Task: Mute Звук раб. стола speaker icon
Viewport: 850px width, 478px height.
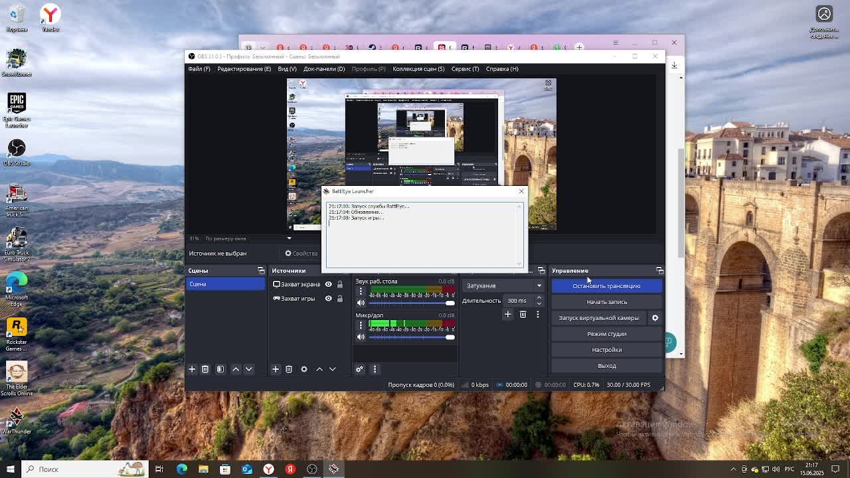Action: tap(361, 303)
